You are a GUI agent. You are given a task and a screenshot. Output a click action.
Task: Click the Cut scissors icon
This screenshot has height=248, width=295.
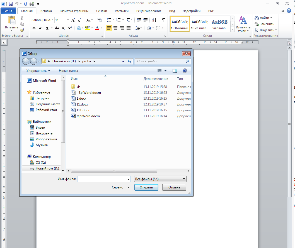[x=22, y=18]
